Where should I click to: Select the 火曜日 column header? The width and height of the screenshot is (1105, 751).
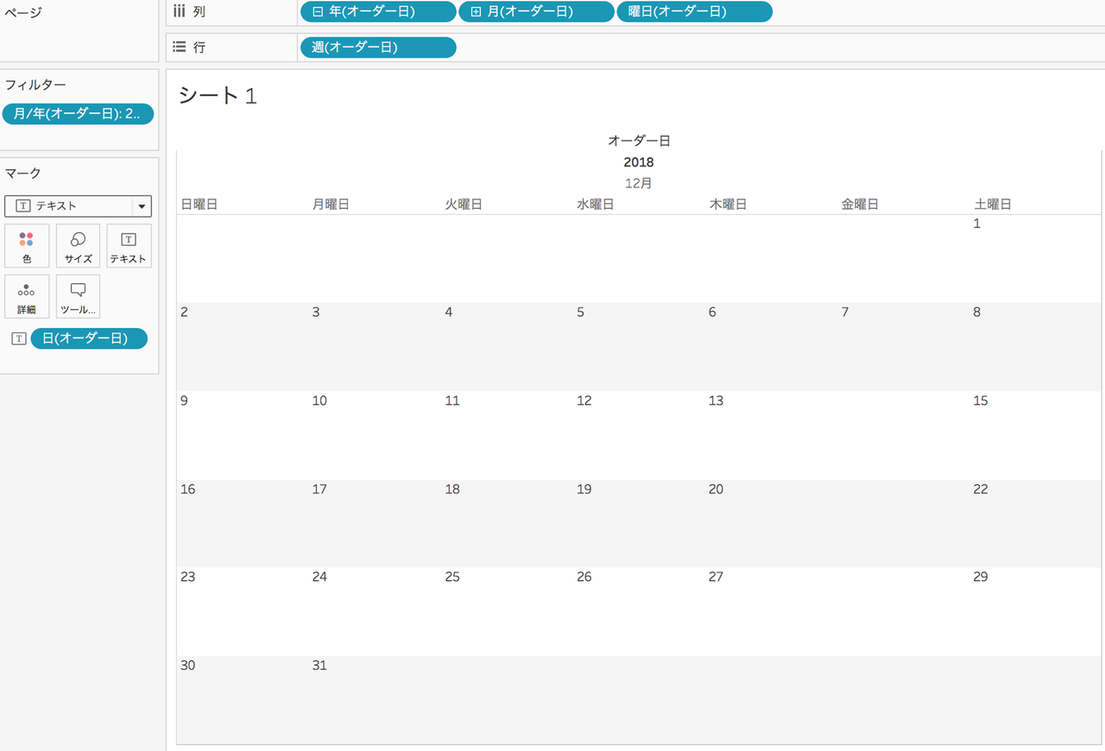pyautogui.click(x=464, y=205)
